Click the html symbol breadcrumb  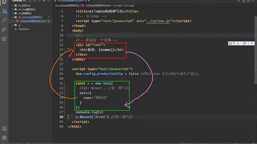[x=118, y=6]
